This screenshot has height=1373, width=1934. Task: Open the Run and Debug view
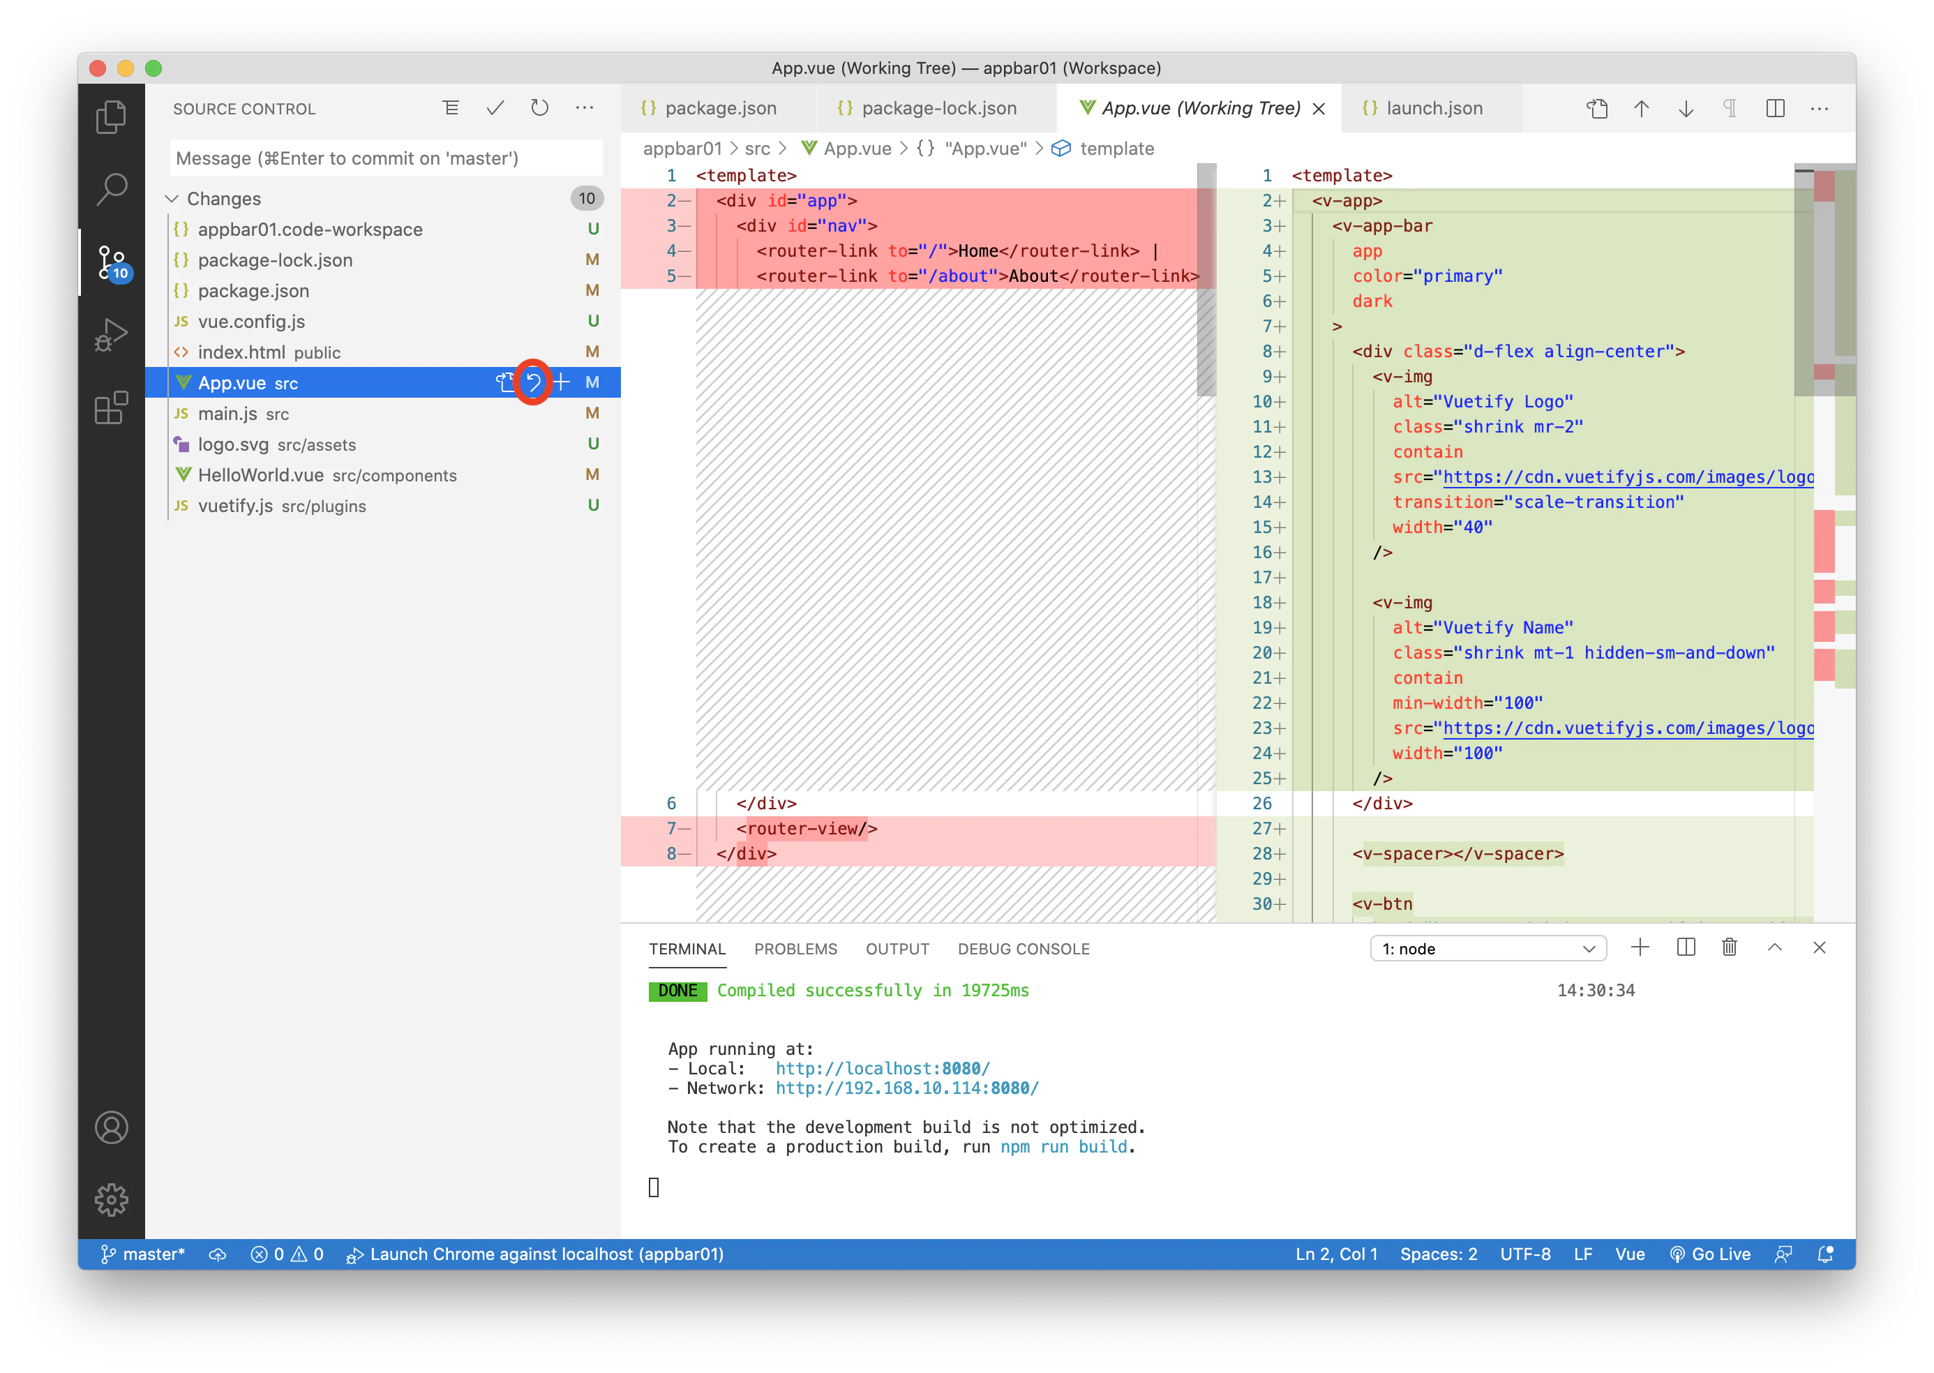pyautogui.click(x=111, y=335)
